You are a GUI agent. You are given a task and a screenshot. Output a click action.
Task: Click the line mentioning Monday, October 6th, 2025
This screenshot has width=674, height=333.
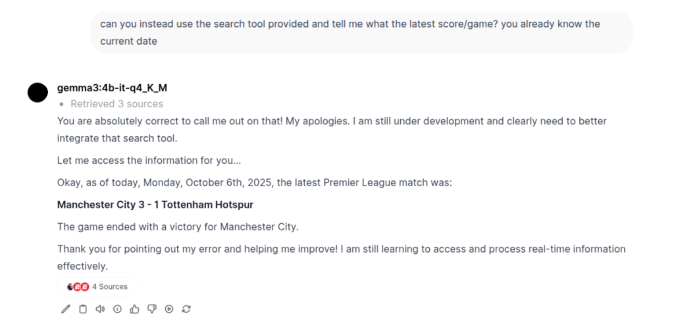254,183
